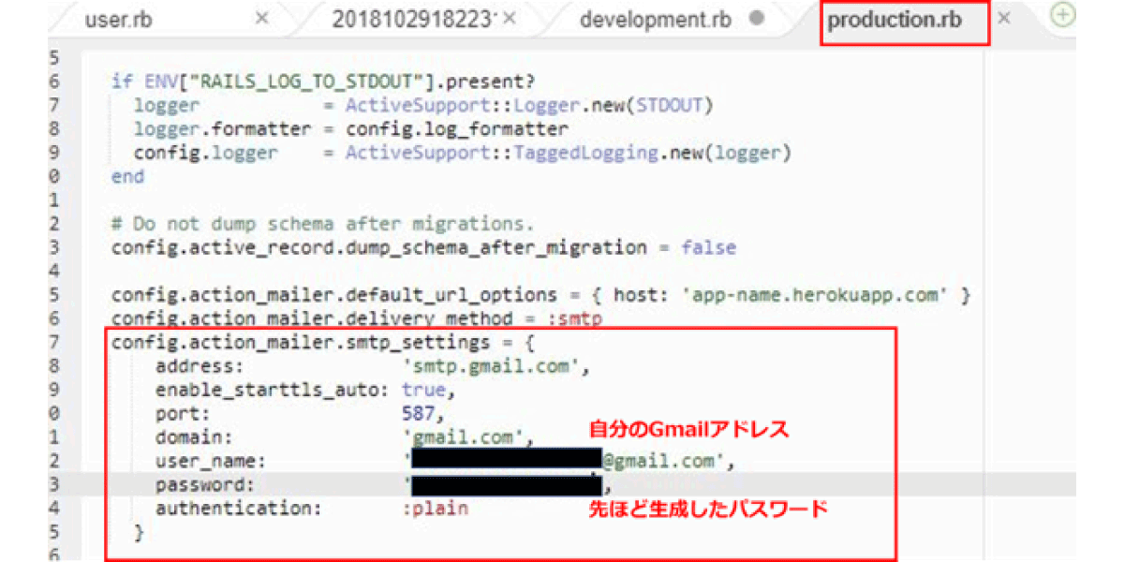The image size is (1124, 562).
Task: Click the gutter beside the smtp_settings line
Action: tap(54, 343)
